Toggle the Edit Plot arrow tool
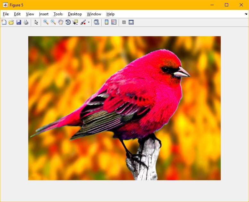This screenshot has width=249, height=202. pos(36,22)
